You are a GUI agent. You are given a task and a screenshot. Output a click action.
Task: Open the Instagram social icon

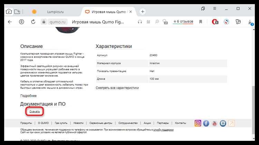coord(198,123)
